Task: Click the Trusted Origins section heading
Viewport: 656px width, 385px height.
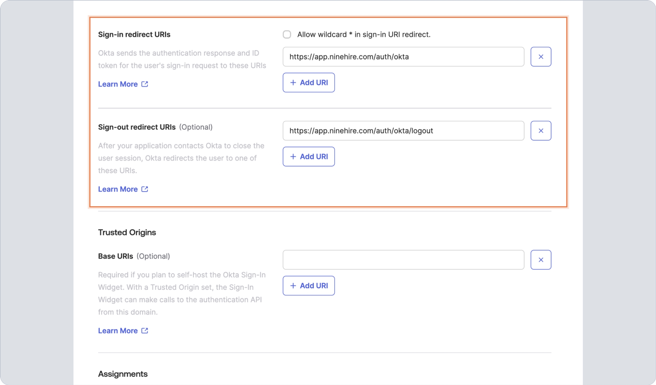Action: coord(127,232)
